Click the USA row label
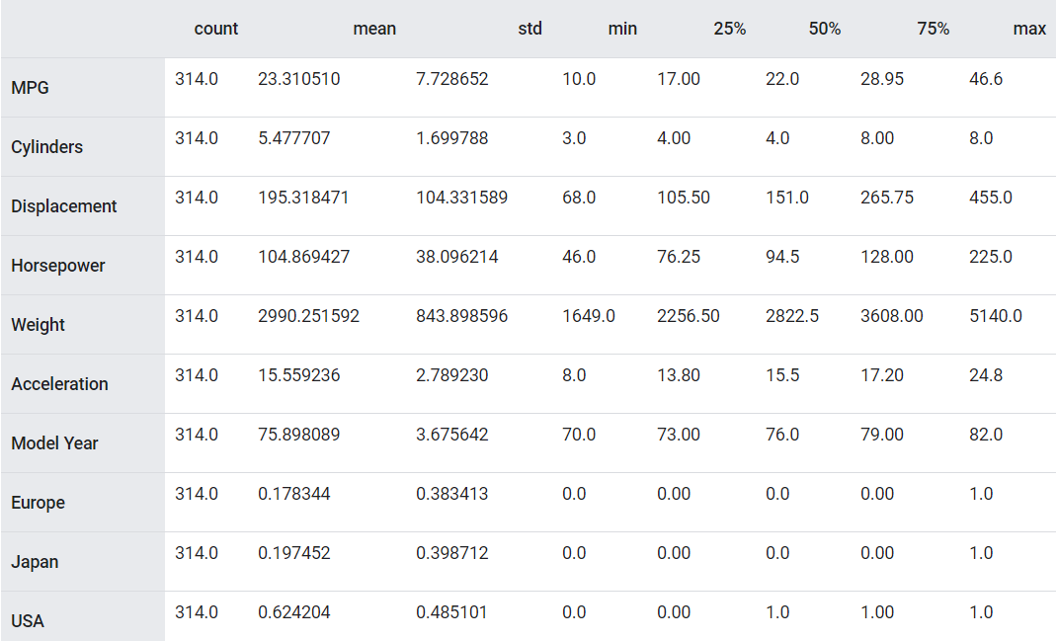The height and width of the screenshot is (641, 1057). pos(28,621)
